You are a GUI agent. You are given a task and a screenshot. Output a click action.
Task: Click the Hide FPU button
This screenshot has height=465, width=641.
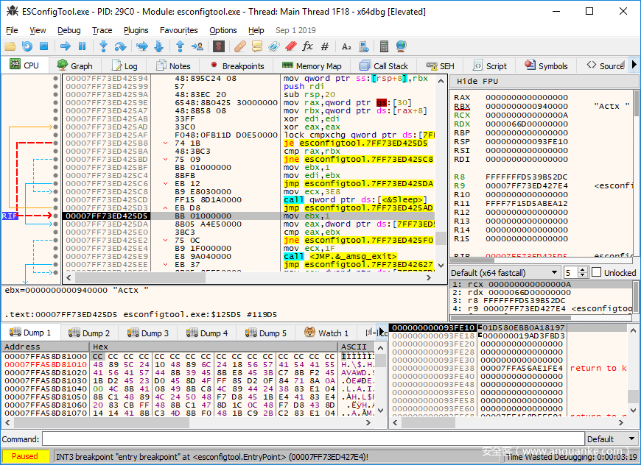pyautogui.click(x=477, y=81)
